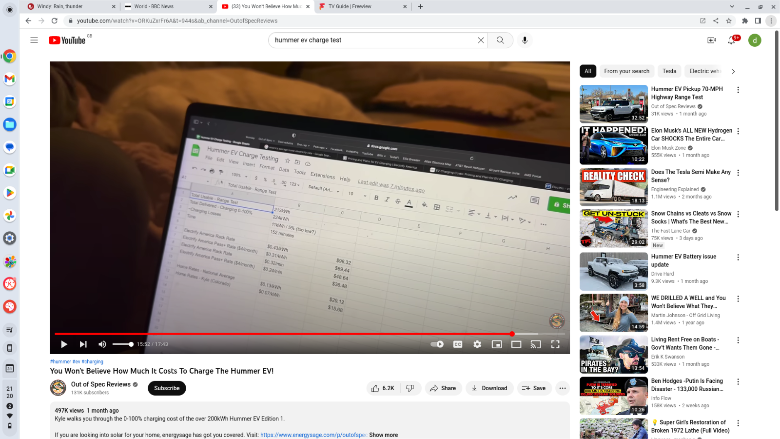
Task: Toggle closed captions
Action: [x=458, y=344]
